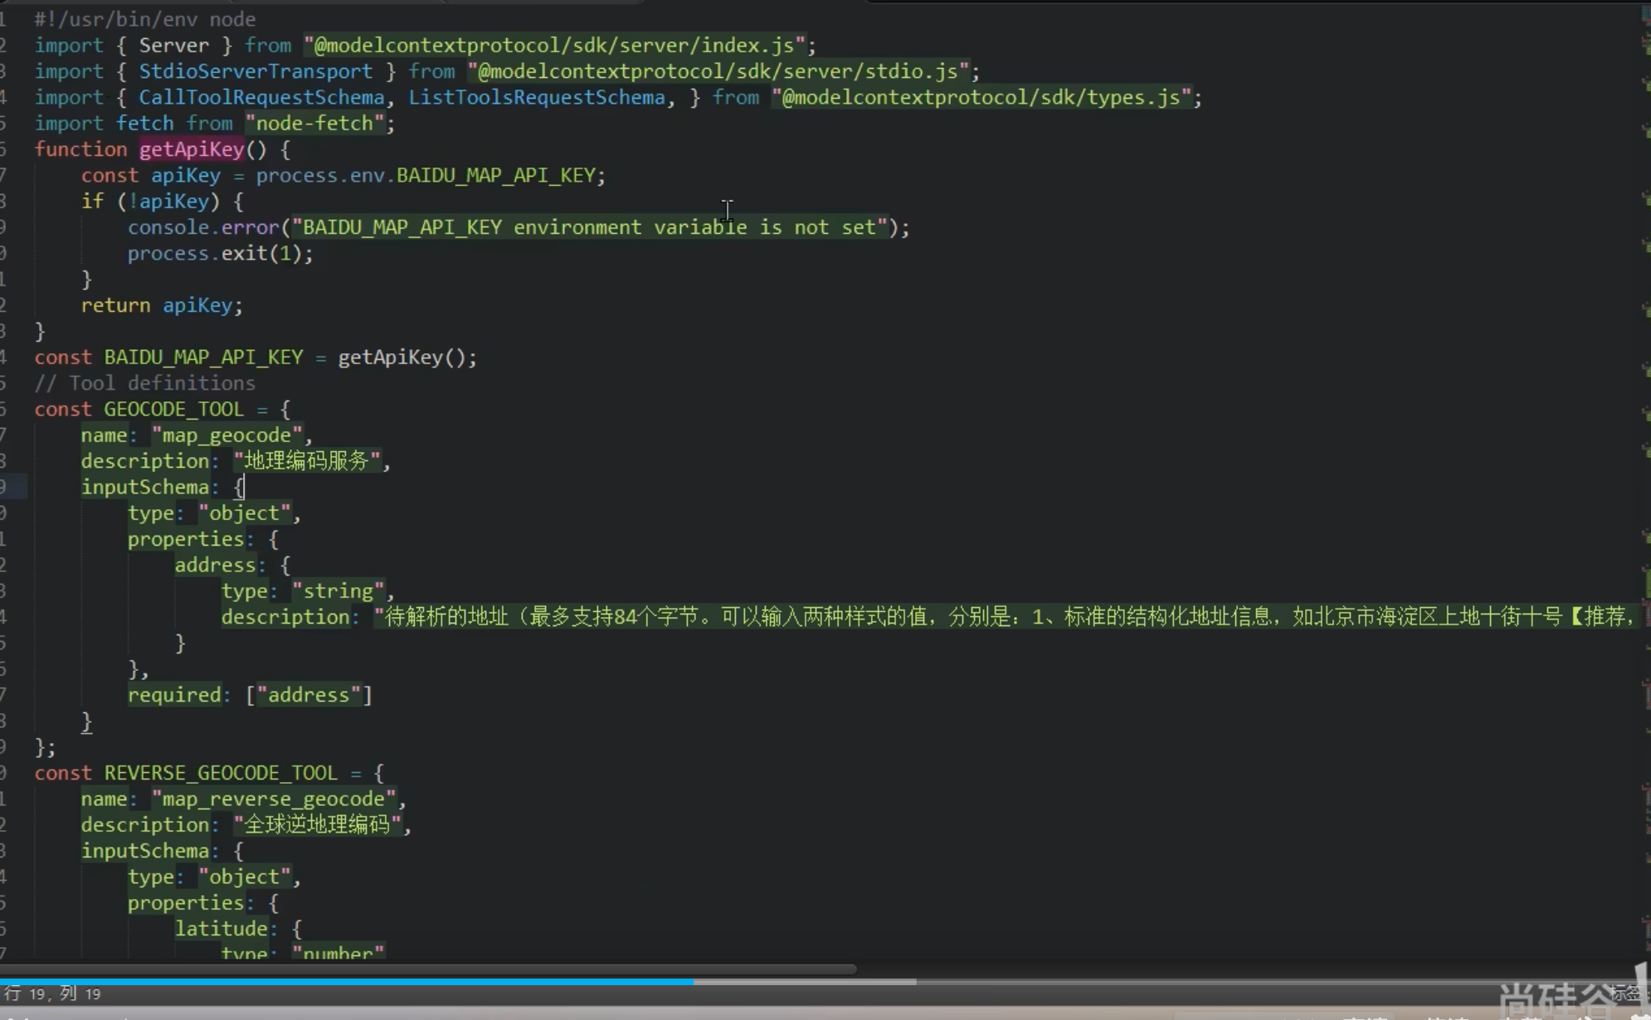Seek the blue video progress bar
Viewport: 1651px width, 1020px height.
click(347, 982)
